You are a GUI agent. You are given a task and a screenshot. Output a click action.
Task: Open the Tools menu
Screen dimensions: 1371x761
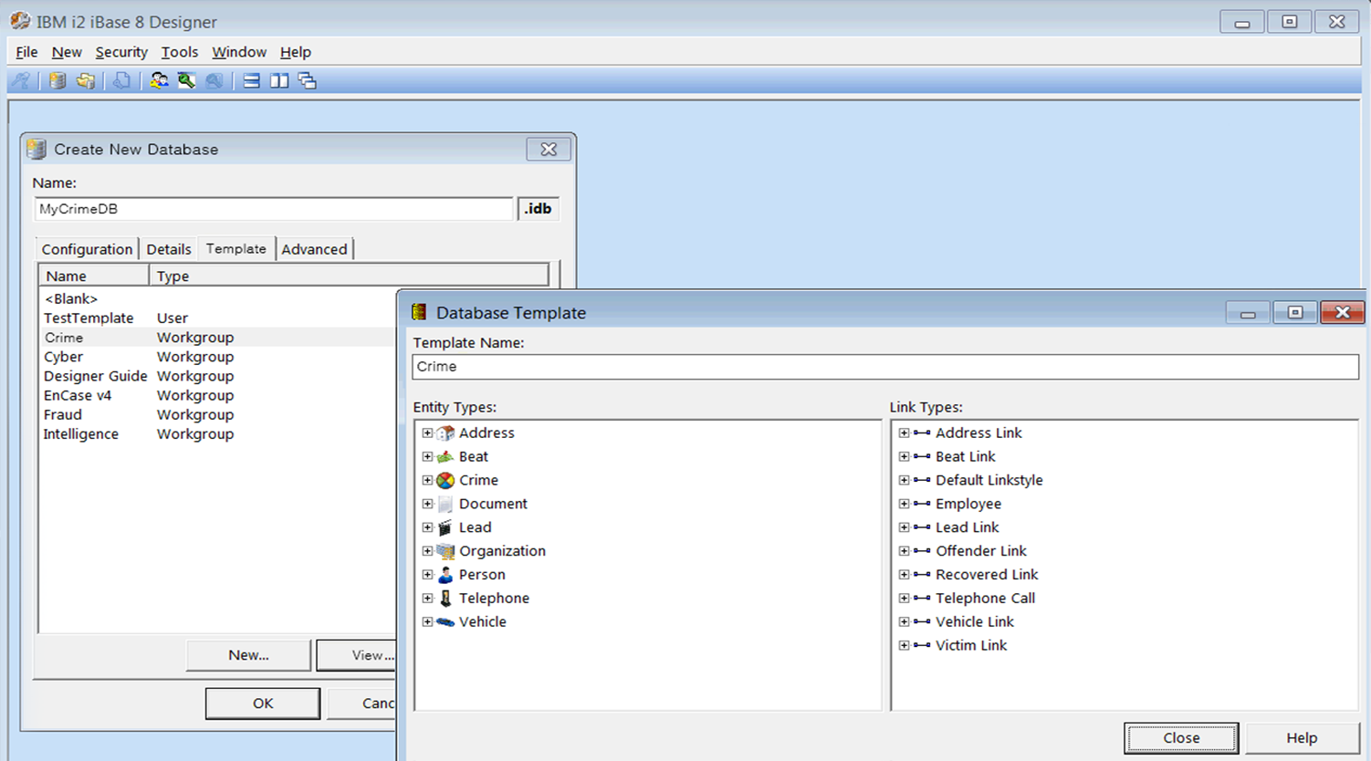(180, 52)
